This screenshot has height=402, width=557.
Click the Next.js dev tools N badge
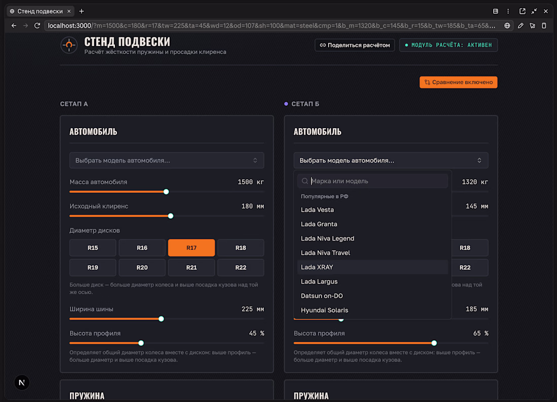pos(22,382)
